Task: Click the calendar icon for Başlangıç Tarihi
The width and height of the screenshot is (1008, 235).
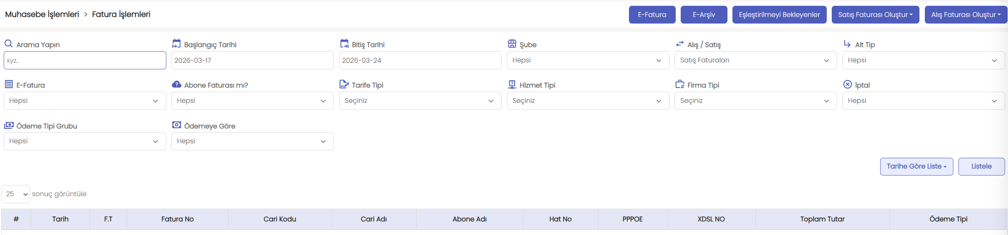Action: click(x=176, y=44)
